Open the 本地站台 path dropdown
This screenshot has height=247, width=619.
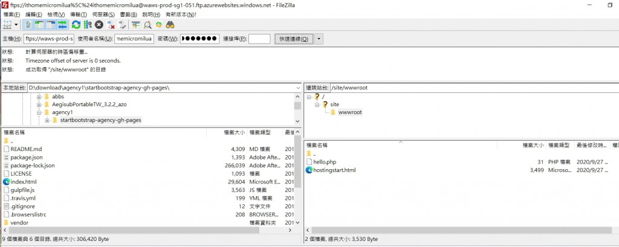click(297, 88)
